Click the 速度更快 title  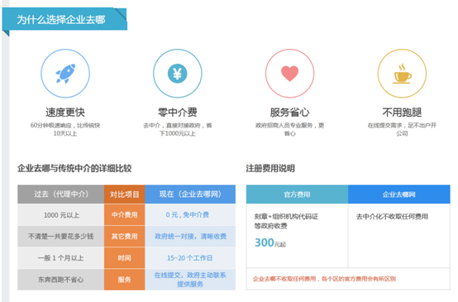65,113
